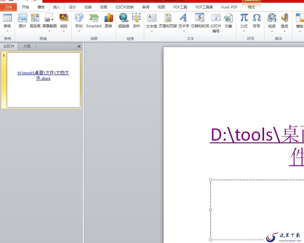The width and height of the screenshot is (304, 243).
Task: Expand the 艺术字 dropdown arrow
Action: click(x=184, y=31)
